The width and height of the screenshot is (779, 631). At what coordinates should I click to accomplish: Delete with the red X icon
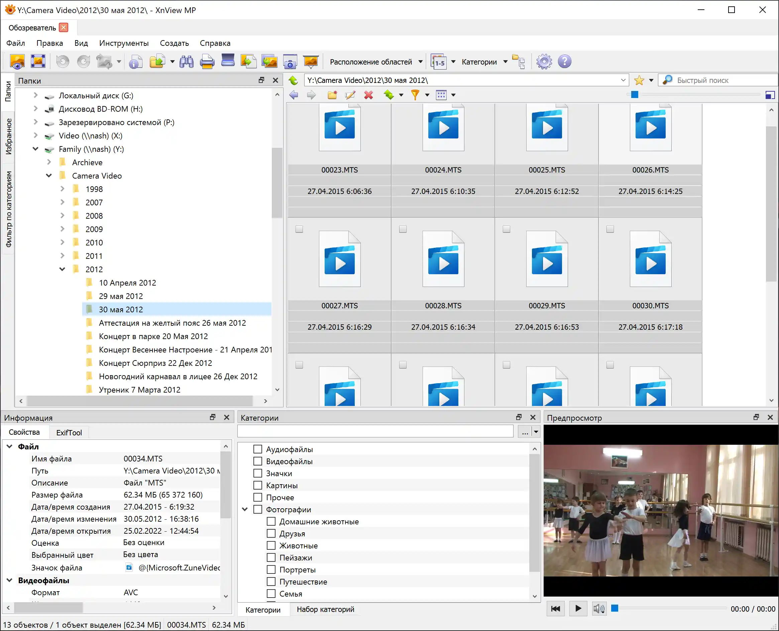[x=368, y=95]
